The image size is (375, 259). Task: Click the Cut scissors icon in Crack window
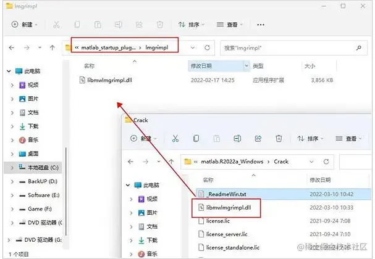[x=175, y=139]
